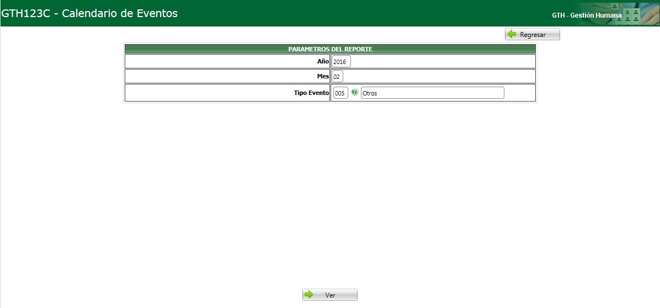The image size is (660, 308).
Task: Click the GTH123C - Calendario de Eventos title
Action: (89, 13)
